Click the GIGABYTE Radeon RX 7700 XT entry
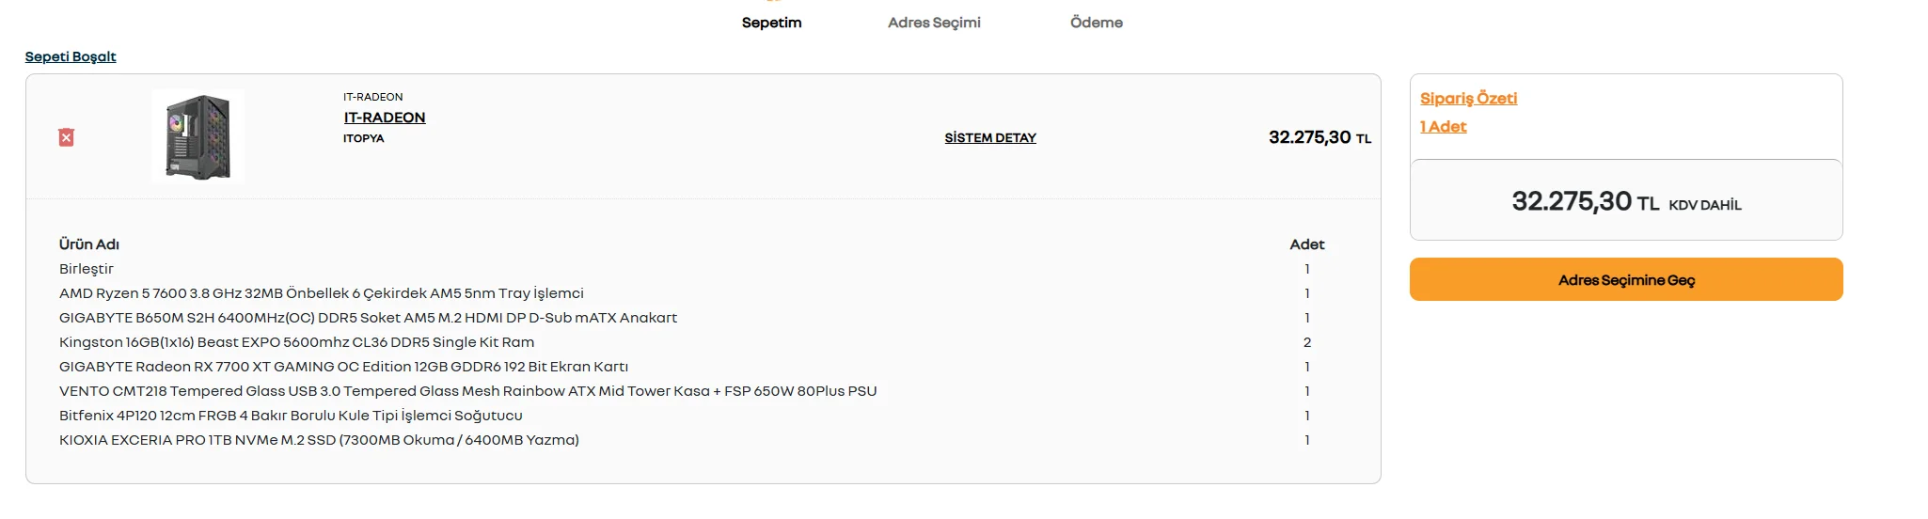This screenshot has height=519, width=1928. click(x=343, y=367)
